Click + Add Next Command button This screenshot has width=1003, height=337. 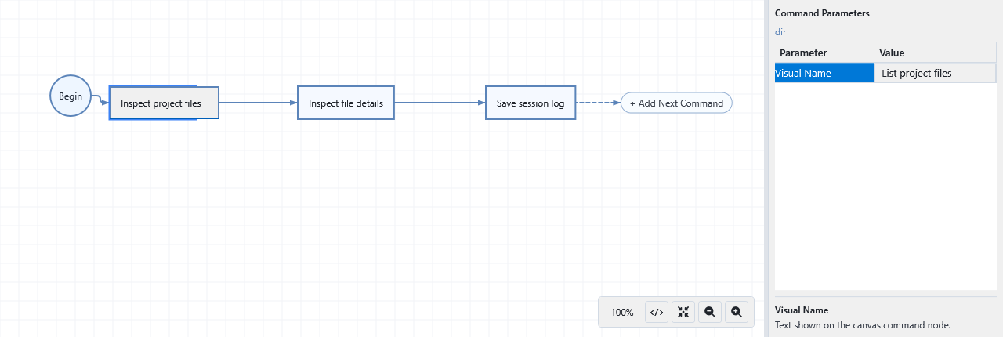677,103
